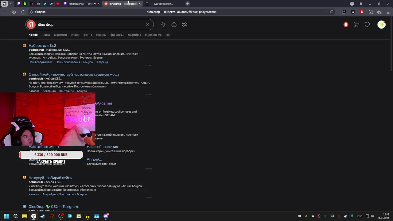
Task: Select the pinned Kick tab
Action: click(25, 4)
